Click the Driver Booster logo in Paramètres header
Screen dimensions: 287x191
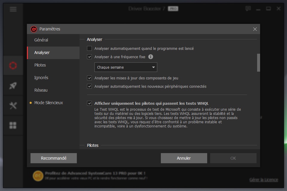34,29
